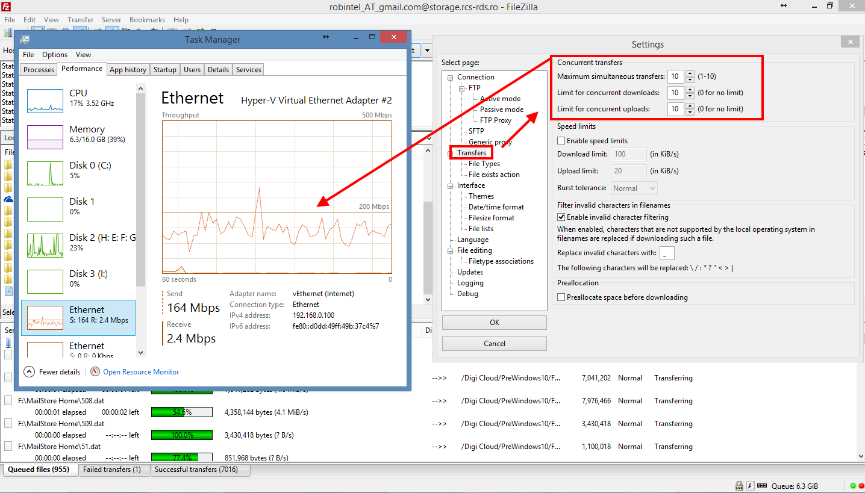Switch to the App history tab
Viewport: 865px width, 493px height.
[x=128, y=70]
